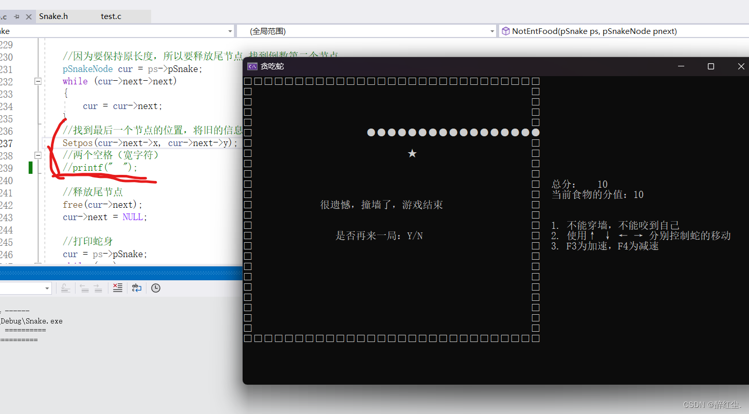Image resolution: width=749 pixels, height=414 pixels.
Task: Click the 'while (cur->next->next)' code line
Action: coord(120,81)
